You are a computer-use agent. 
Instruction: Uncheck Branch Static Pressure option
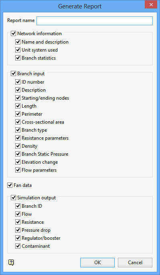pyautogui.click(x=18, y=154)
